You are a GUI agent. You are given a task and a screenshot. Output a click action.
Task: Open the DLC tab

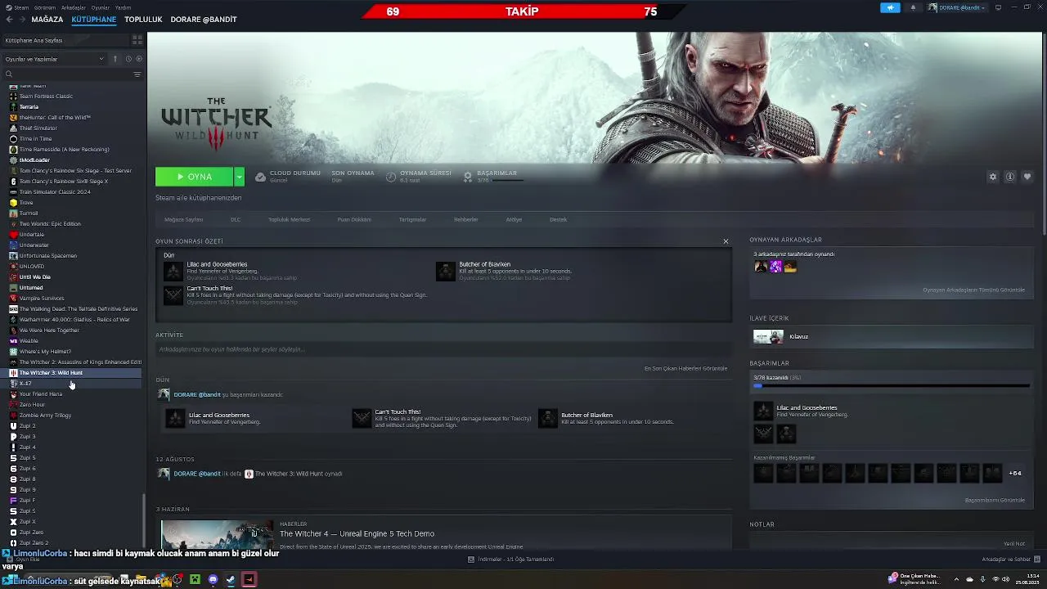(x=236, y=219)
